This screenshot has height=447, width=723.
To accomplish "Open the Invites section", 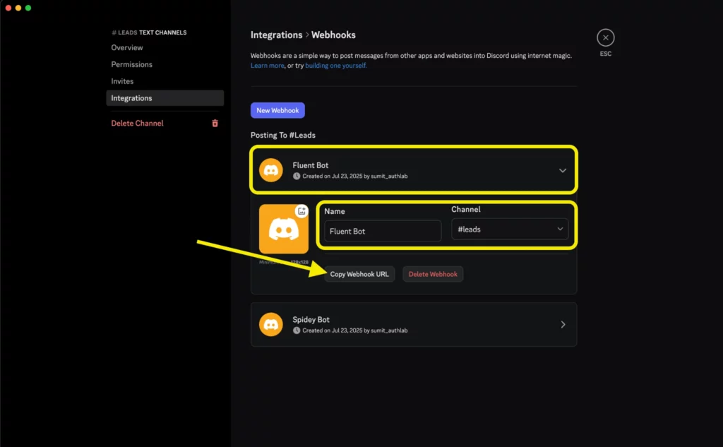I will [x=122, y=81].
